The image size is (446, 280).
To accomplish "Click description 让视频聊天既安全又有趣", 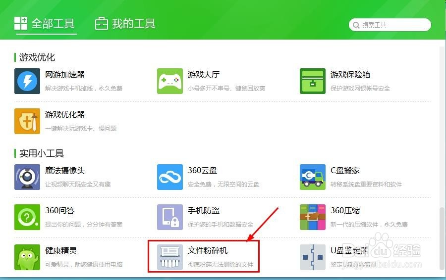I will [x=78, y=185].
